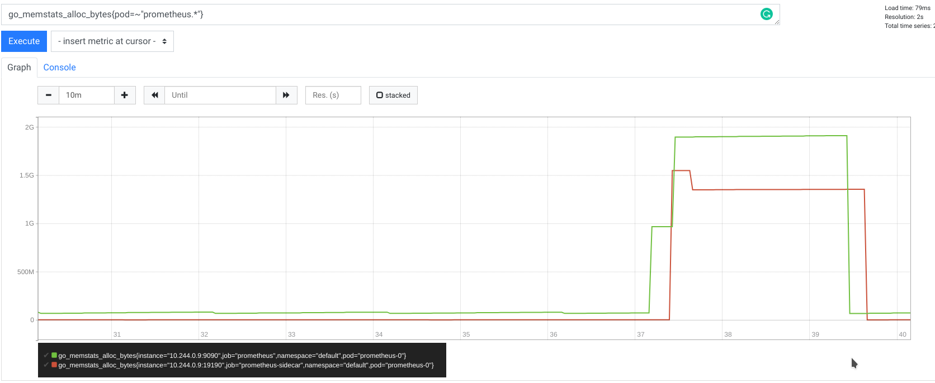The image size is (935, 383).
Task: Click the Execute button
Action: (24, 41)
